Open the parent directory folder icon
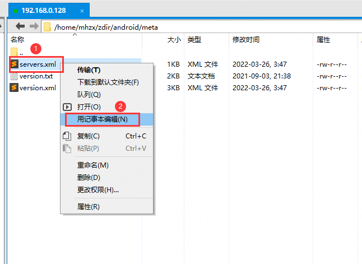Image resolution: width=362 pixels, height=264 pixels. pos(14,52)
